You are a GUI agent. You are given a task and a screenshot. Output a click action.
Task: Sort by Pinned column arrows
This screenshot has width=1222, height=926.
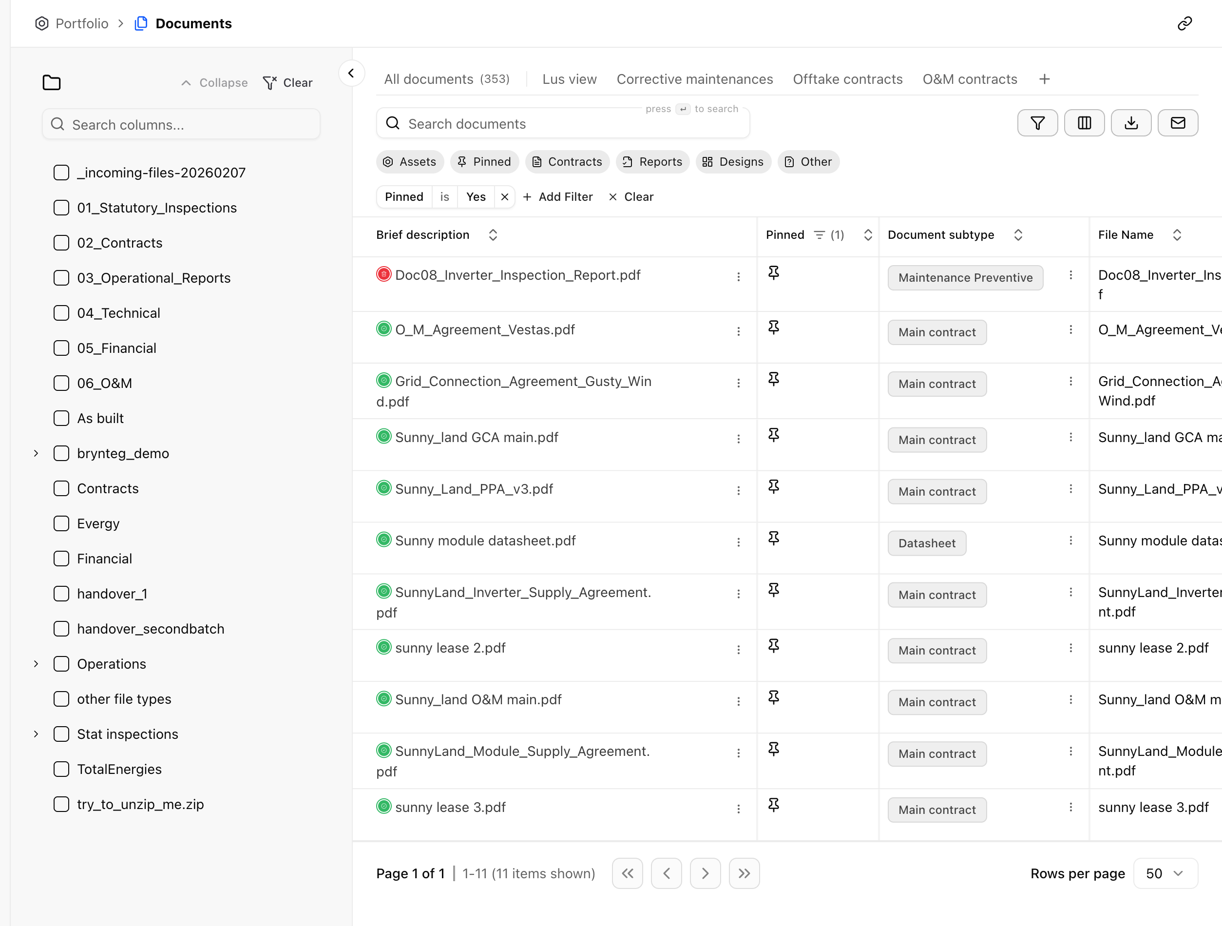pos(868,235)
